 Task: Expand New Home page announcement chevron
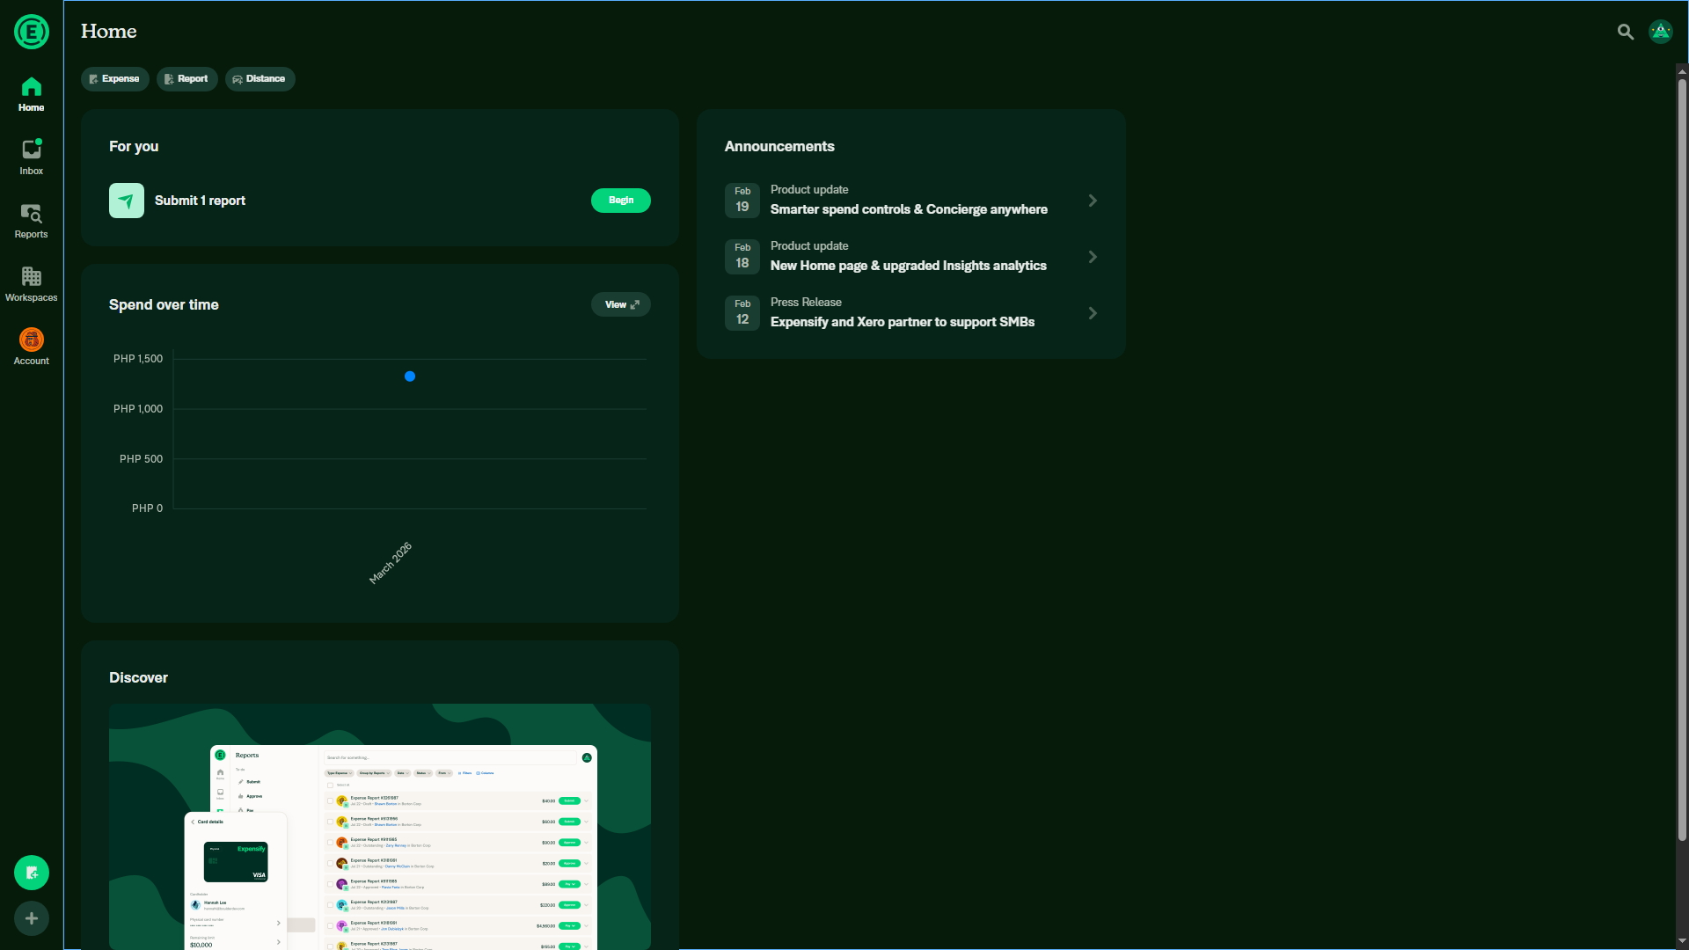coord(1093,257)
